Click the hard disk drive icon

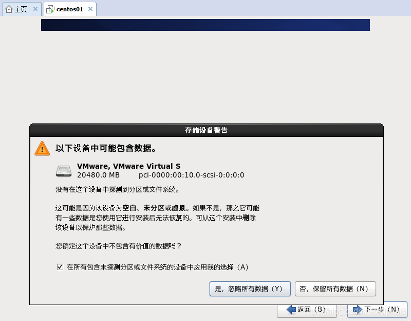(64, 171)
